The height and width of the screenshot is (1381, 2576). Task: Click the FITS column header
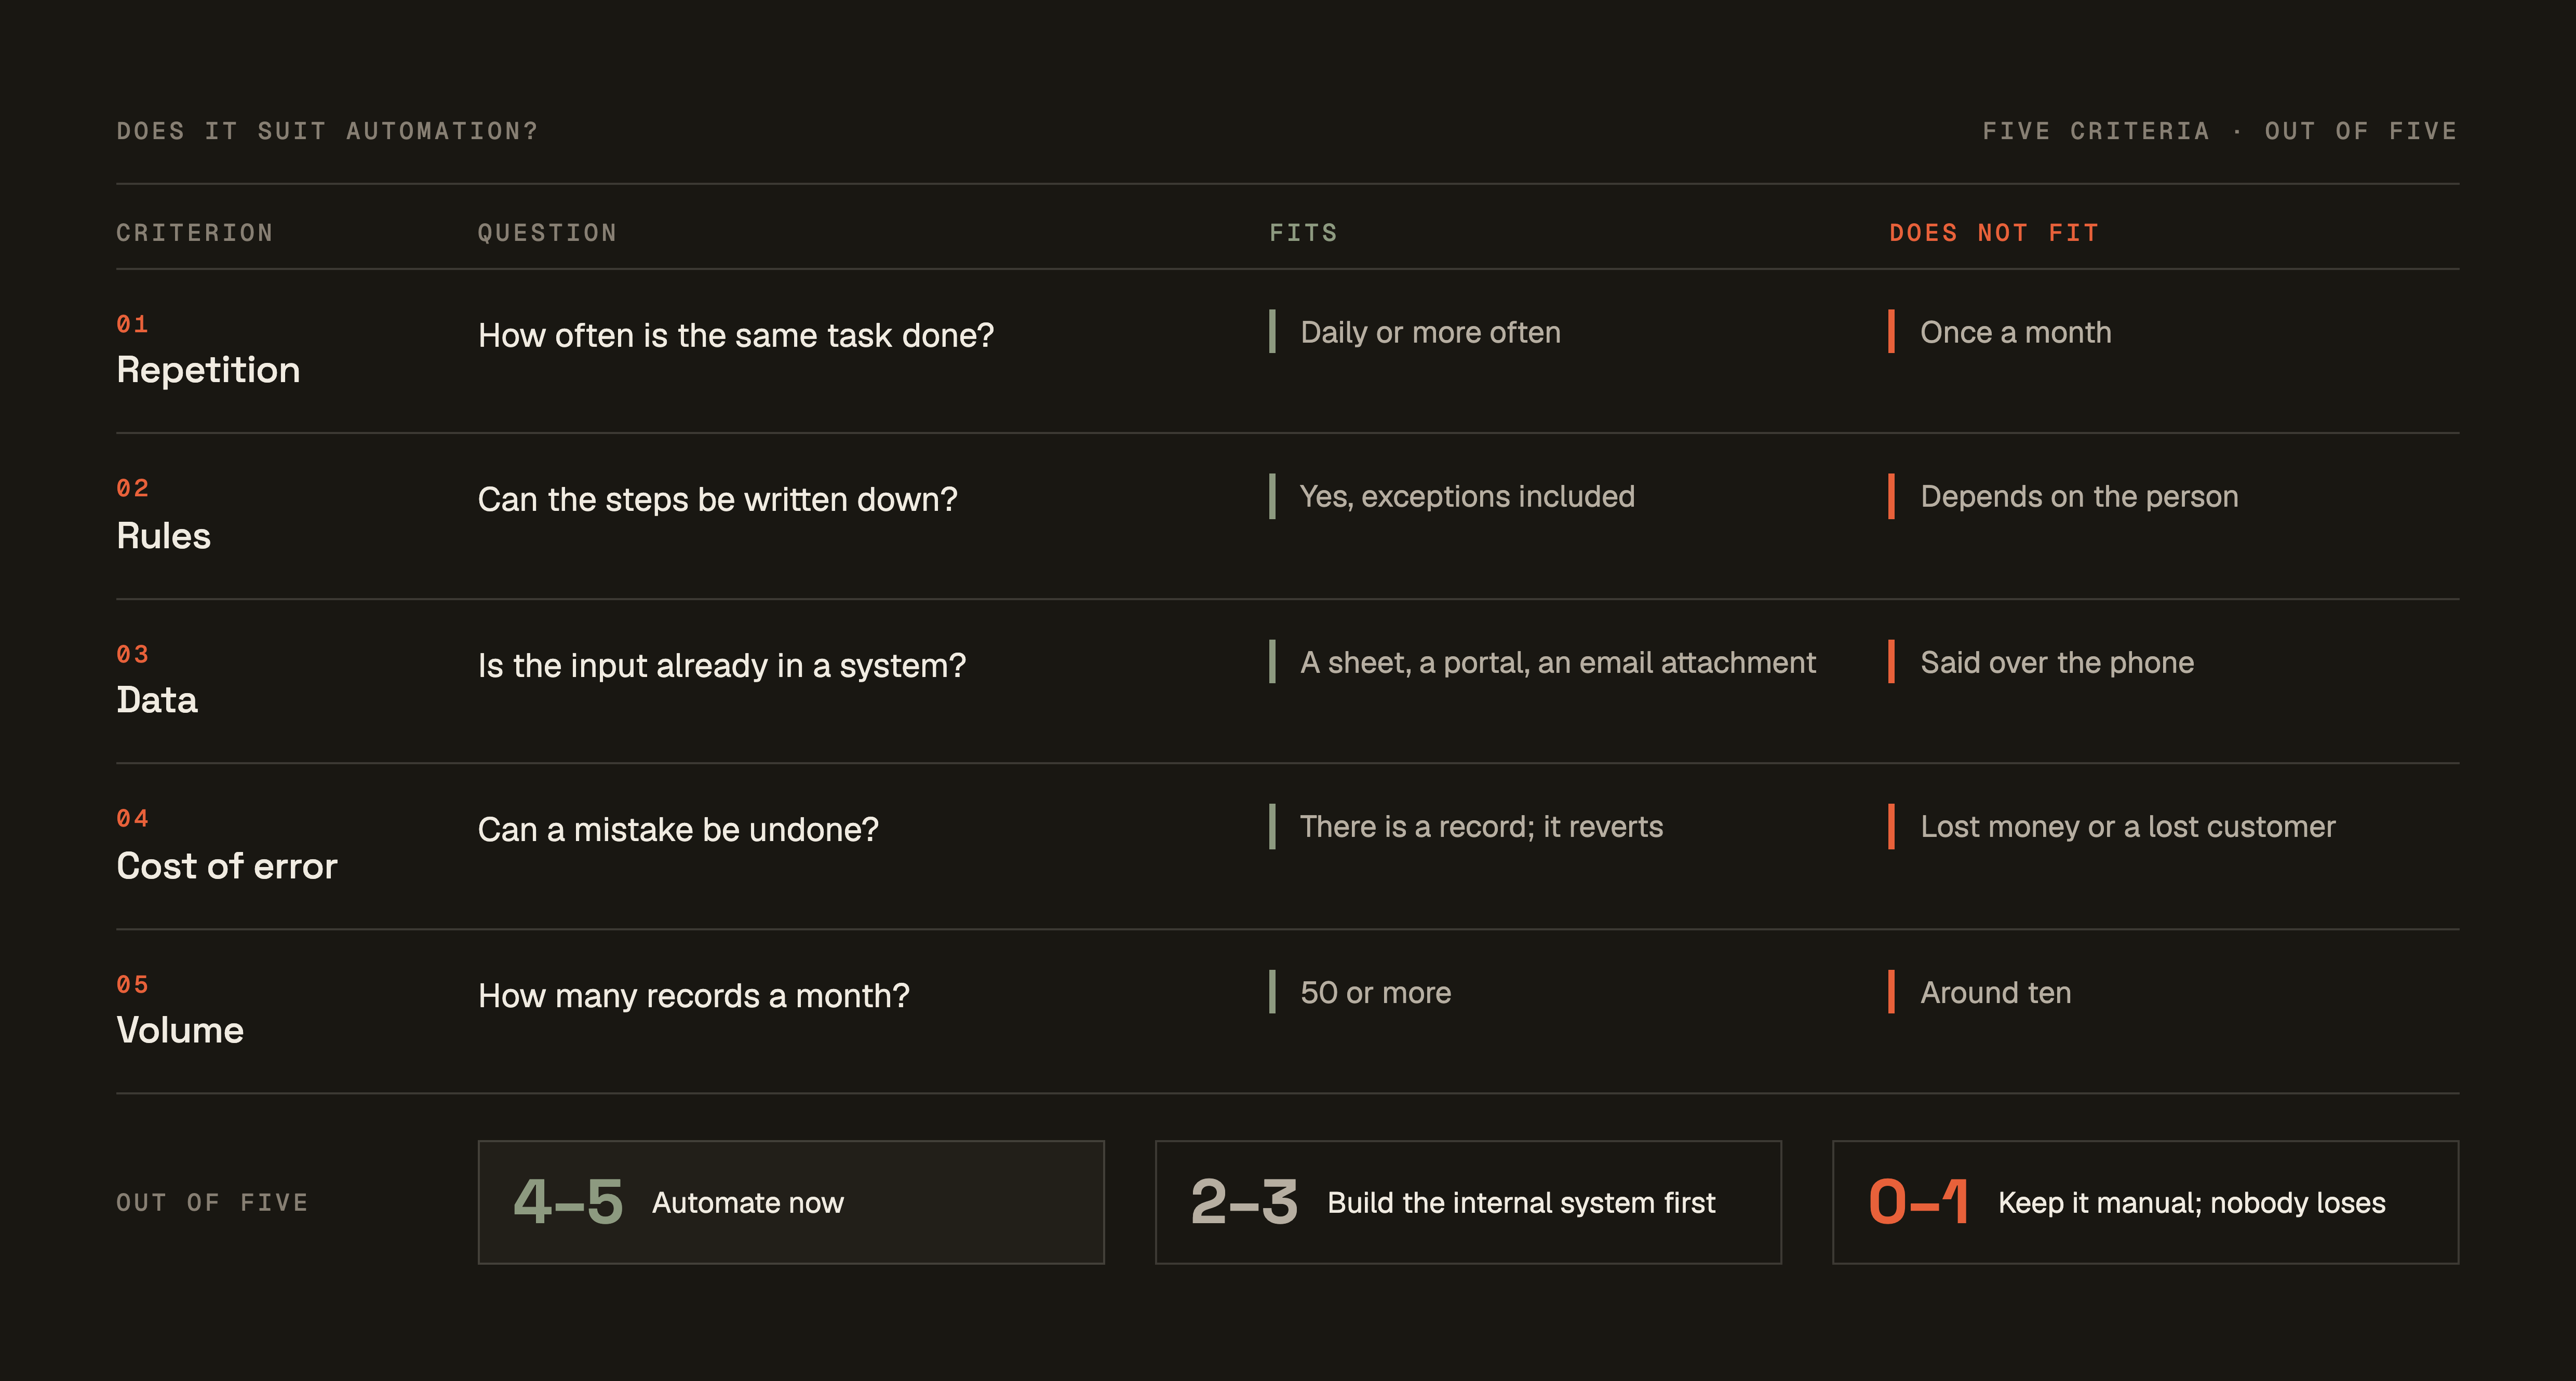(x=1303, y=233)
